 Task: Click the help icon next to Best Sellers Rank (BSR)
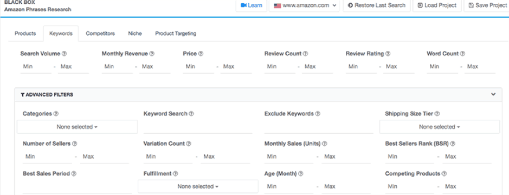click(x=453, y=144)
